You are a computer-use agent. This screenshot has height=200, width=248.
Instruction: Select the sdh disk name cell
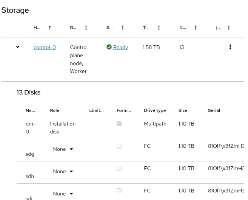(x=30, y=177)
